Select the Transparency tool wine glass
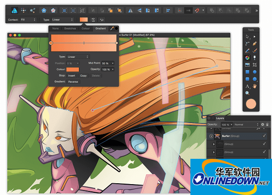Image resolution: width=272 pixels, height=195 pixels. (x=254, y=57)
